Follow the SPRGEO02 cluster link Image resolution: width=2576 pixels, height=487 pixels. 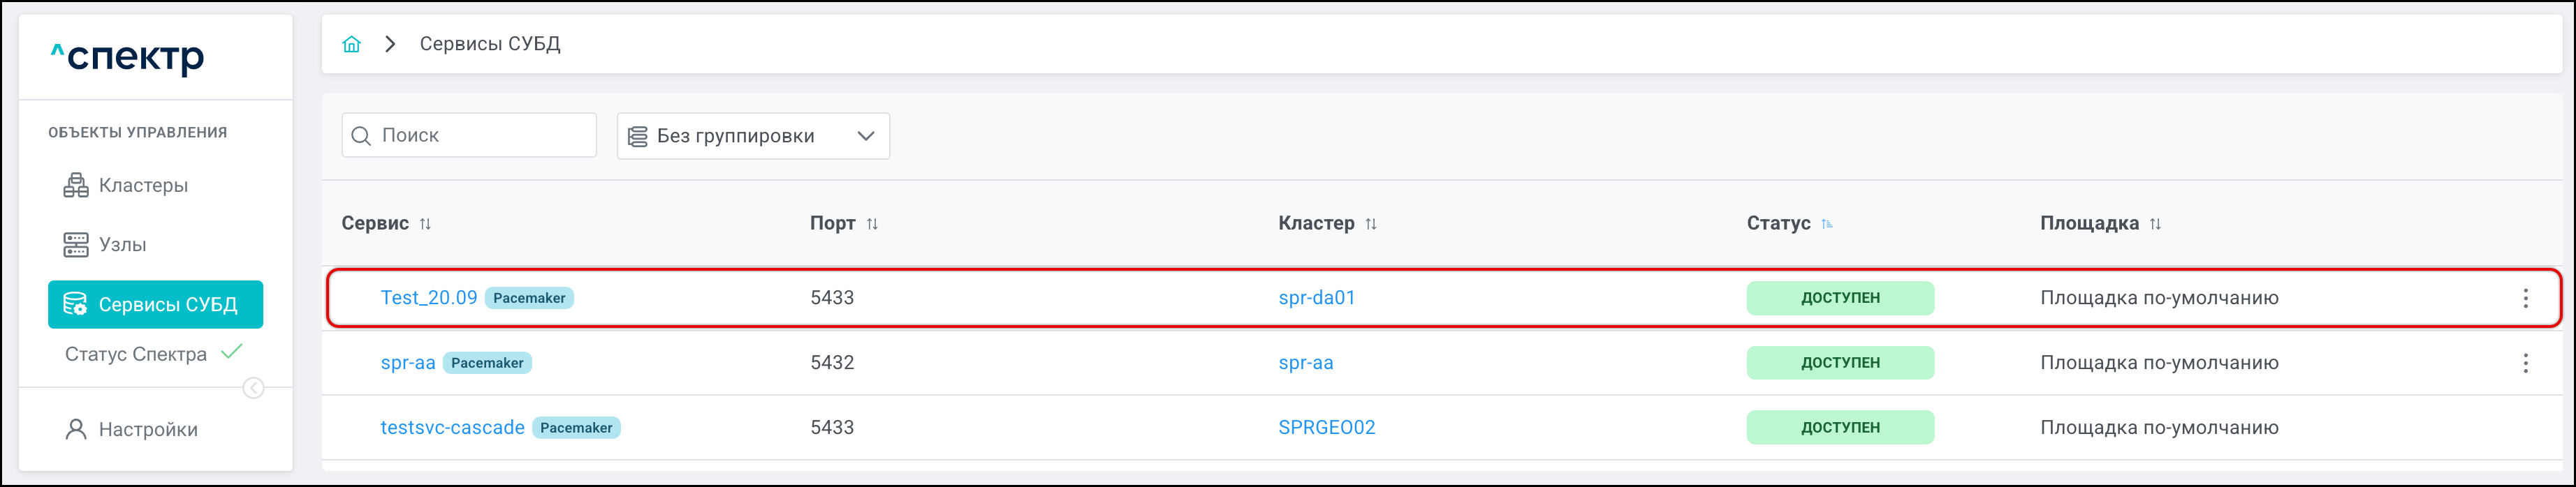(1326, 427)
